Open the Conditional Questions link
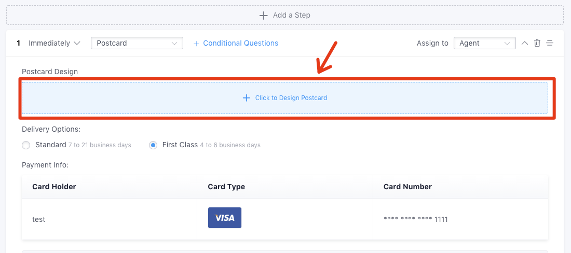 point(240,43)
